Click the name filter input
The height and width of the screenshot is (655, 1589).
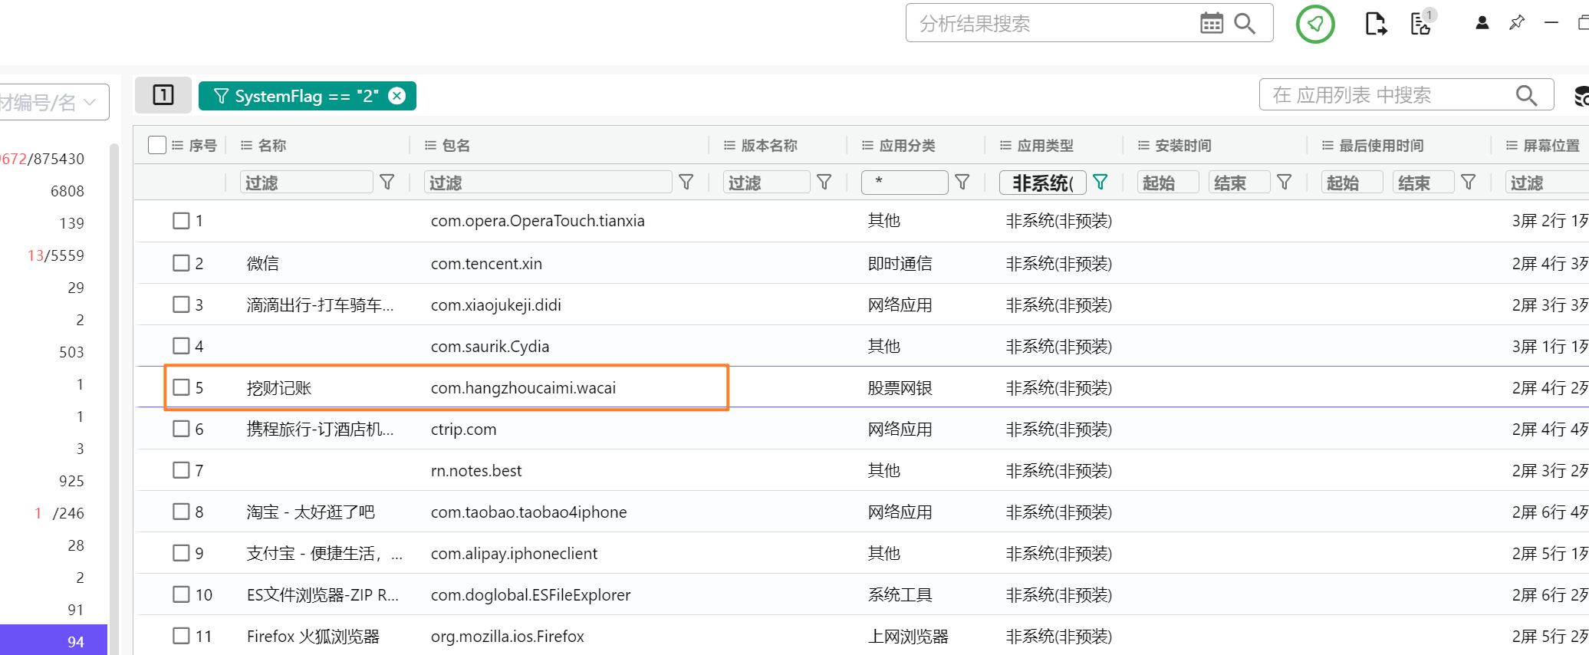pos(307,183)
